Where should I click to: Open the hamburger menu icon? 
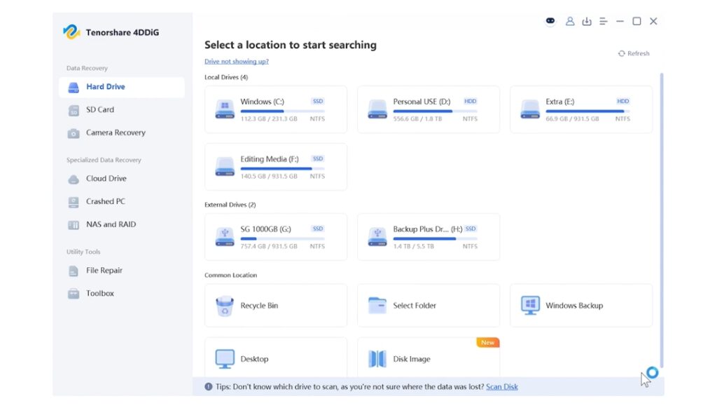pos(604,21)
